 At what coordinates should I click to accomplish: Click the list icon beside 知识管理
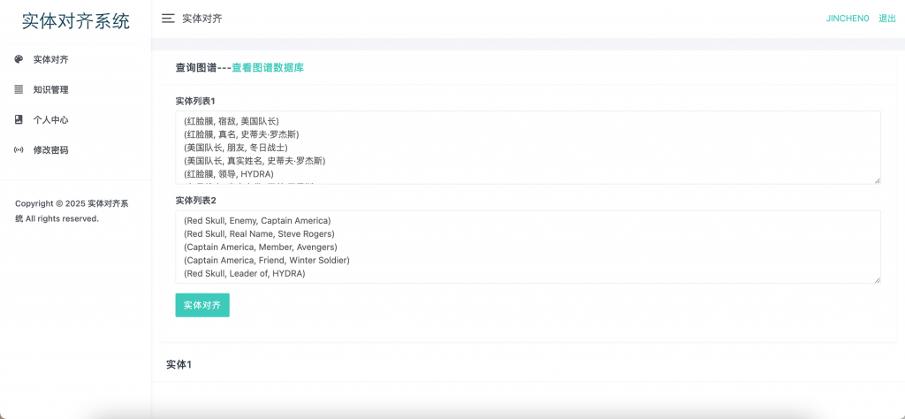[x=19, y=89]
